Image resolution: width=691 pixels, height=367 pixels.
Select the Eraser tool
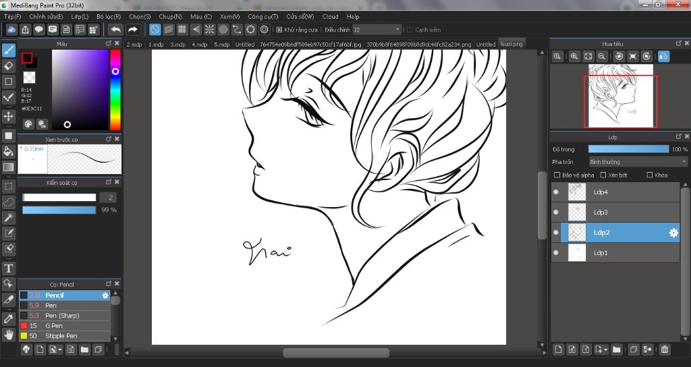(8, 66)
